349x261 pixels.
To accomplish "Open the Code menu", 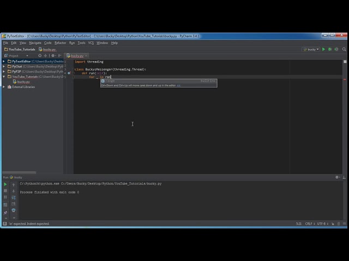I will (x=47, y=43).
